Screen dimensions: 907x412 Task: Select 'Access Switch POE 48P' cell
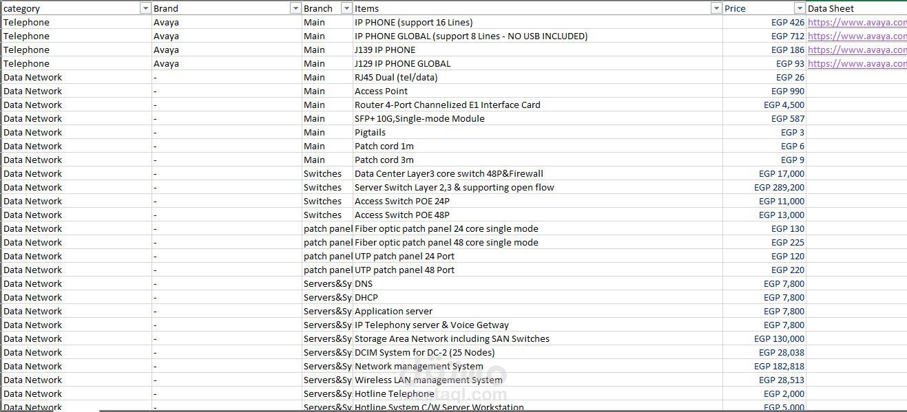(x=538, y=215)
